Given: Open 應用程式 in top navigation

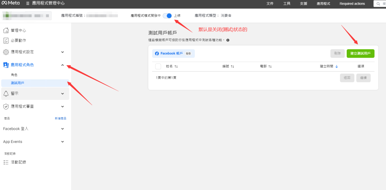Looking at the screenshot, I should coord(323,4).
